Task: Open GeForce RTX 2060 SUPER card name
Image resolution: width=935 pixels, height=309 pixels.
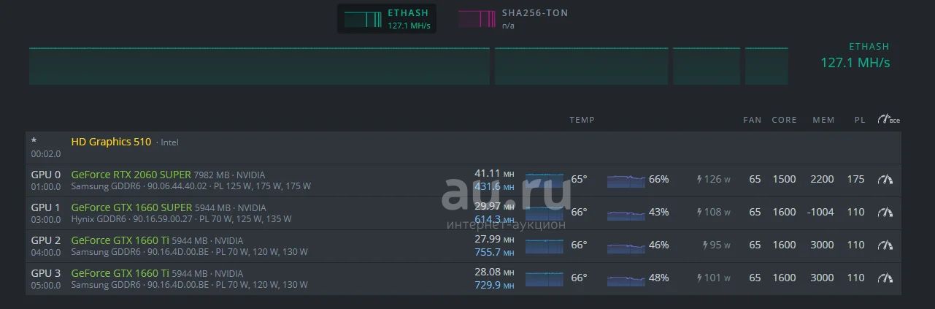Action: tap(131, 175)
